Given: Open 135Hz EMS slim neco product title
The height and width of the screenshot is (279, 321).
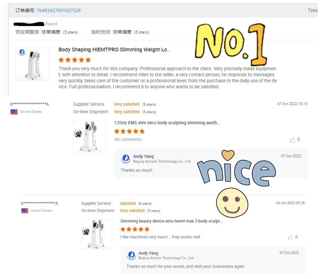Looking at the screenshot, I should 167,123.
